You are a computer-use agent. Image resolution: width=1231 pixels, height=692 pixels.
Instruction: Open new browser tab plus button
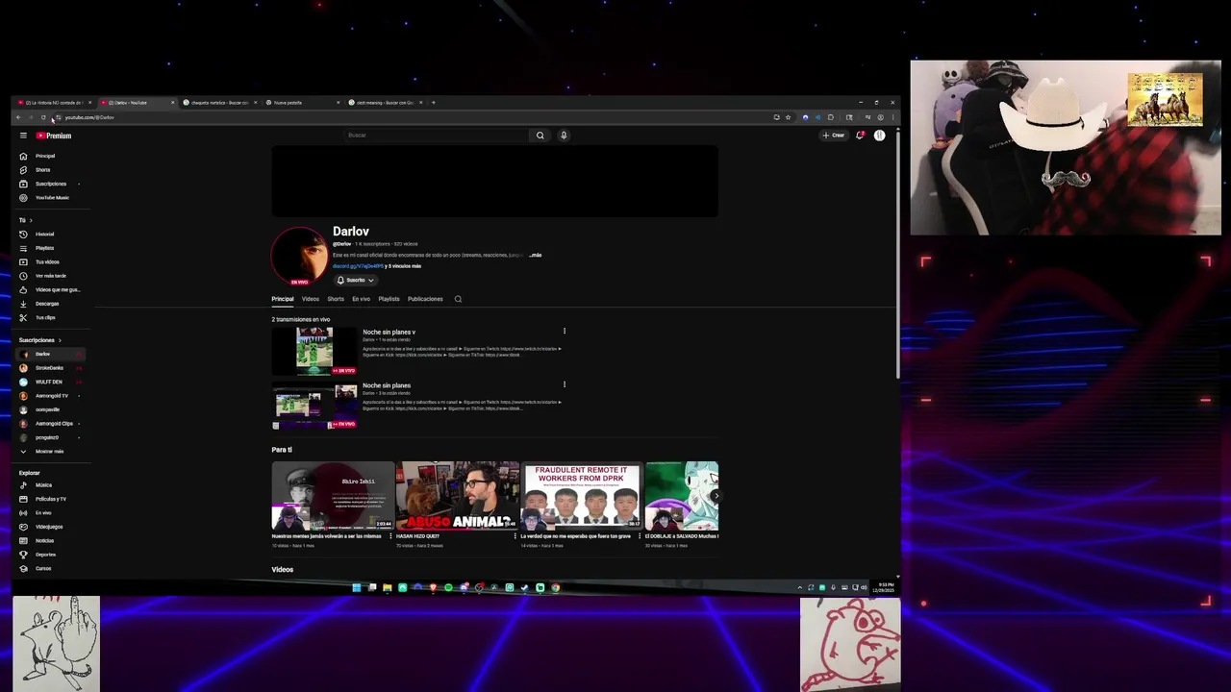433,102
